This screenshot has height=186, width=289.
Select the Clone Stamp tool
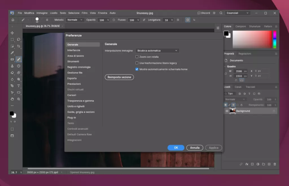click(12, 66)
